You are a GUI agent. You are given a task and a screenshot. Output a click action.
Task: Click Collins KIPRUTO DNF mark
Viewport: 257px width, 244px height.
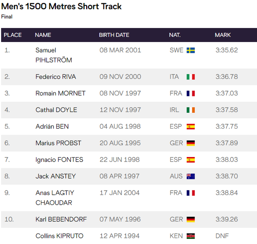222,236
